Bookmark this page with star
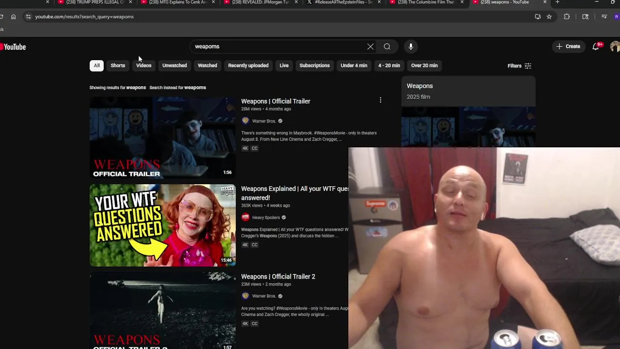This screenshot has height=349, width=620. [x=549, y=16]
